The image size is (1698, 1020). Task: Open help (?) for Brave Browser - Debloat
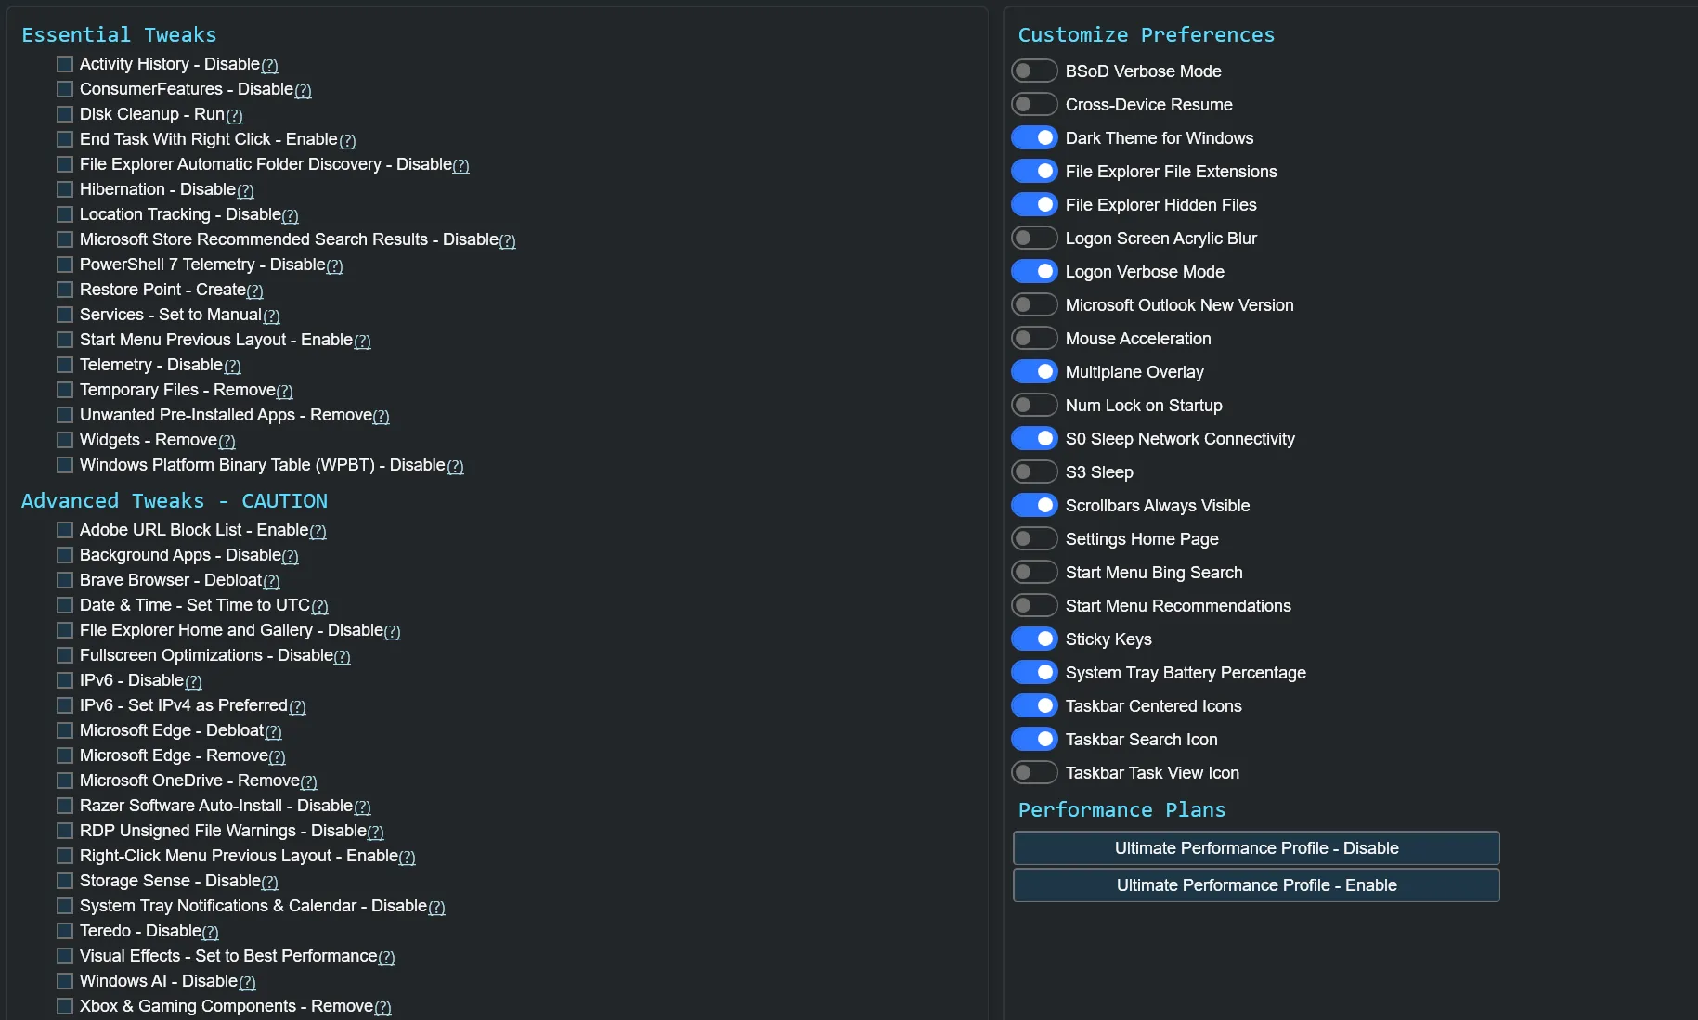(271, 582)
